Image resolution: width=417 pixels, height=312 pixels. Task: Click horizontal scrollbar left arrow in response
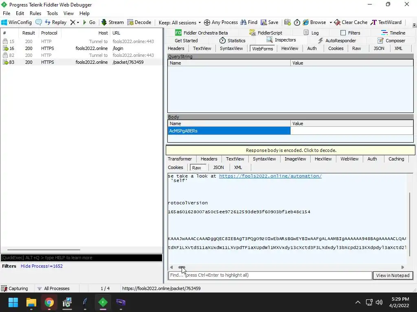tap(171, 267)
